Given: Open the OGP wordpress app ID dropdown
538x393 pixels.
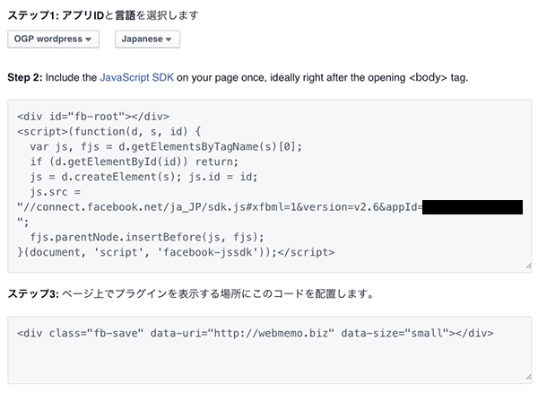Looking at the screenshot, I should tap(53, 39).
